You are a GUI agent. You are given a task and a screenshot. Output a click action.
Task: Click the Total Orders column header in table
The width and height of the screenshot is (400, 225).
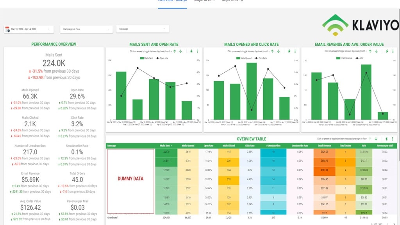pos(346,146)
